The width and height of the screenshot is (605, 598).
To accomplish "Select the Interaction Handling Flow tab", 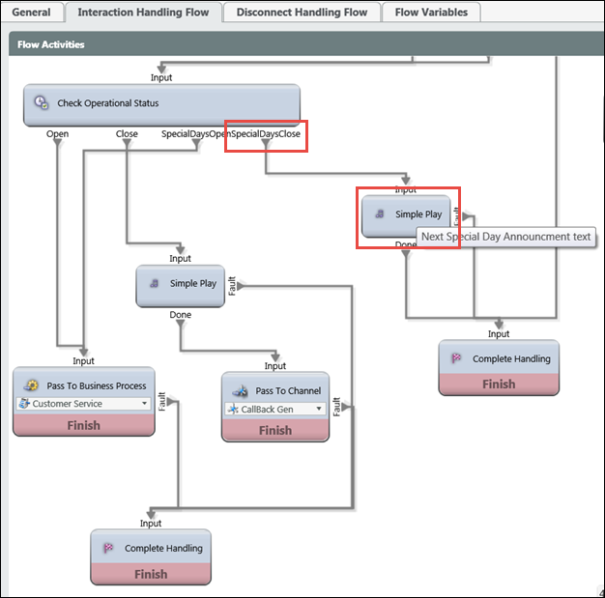I will click(142, 13).
